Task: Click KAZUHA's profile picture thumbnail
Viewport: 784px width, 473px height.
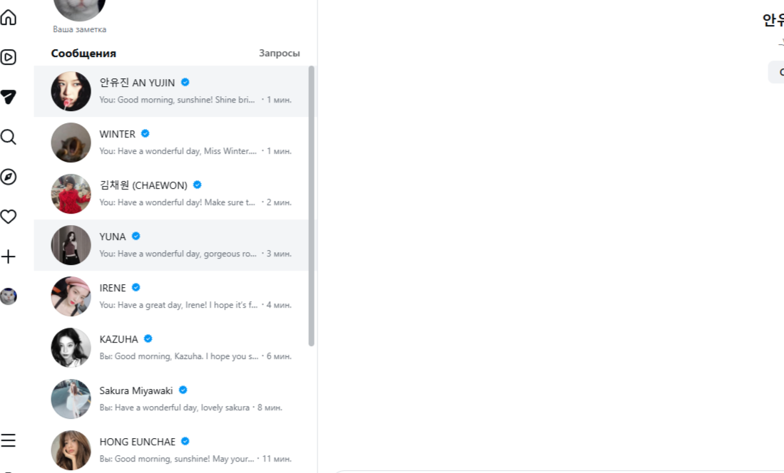Action: [71, 348]
